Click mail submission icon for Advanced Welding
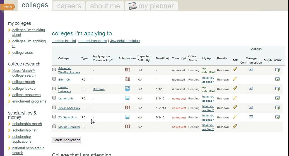Screen dimensions: 289x156 (x=127, y=70)
